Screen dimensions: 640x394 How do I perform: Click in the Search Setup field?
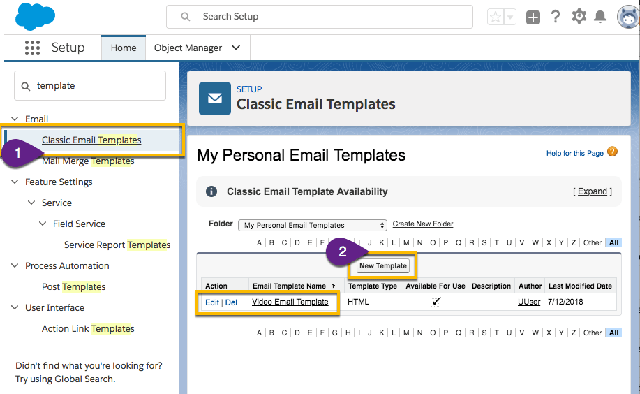coord(320,17)
